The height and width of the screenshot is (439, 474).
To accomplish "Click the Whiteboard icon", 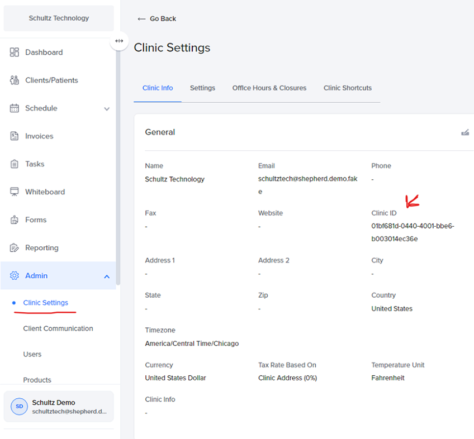I will (15, 192).
